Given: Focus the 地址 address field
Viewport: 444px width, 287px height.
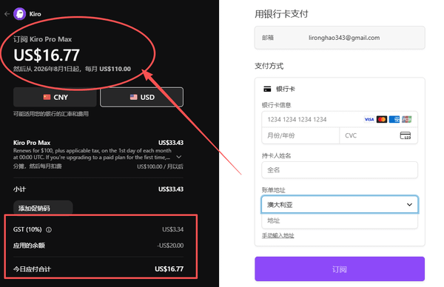Looking at the screenshot, I should click(340, 220).
